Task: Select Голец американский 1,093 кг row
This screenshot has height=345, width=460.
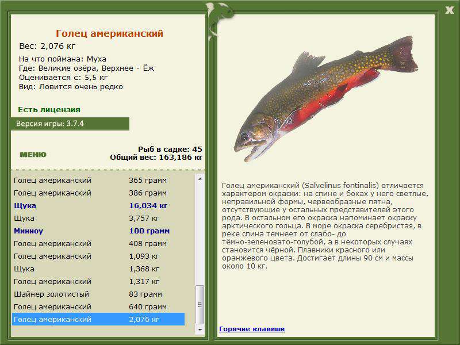Action: point(98,256)
